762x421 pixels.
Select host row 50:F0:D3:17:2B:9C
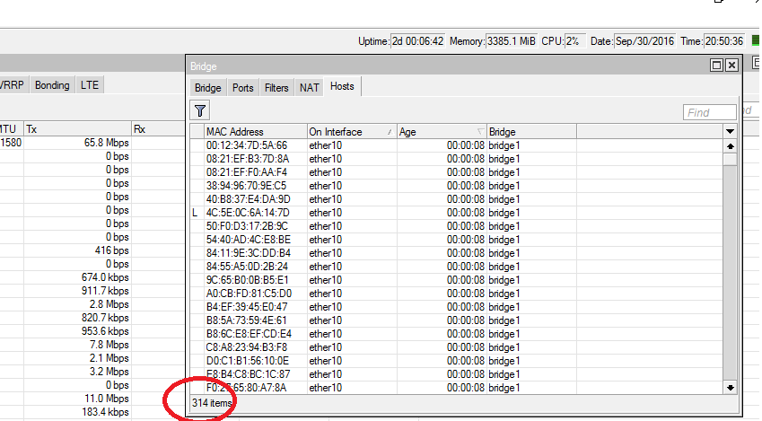pos(456,226)
